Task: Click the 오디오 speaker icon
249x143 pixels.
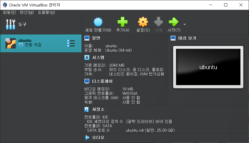Action: pos(87,138)
